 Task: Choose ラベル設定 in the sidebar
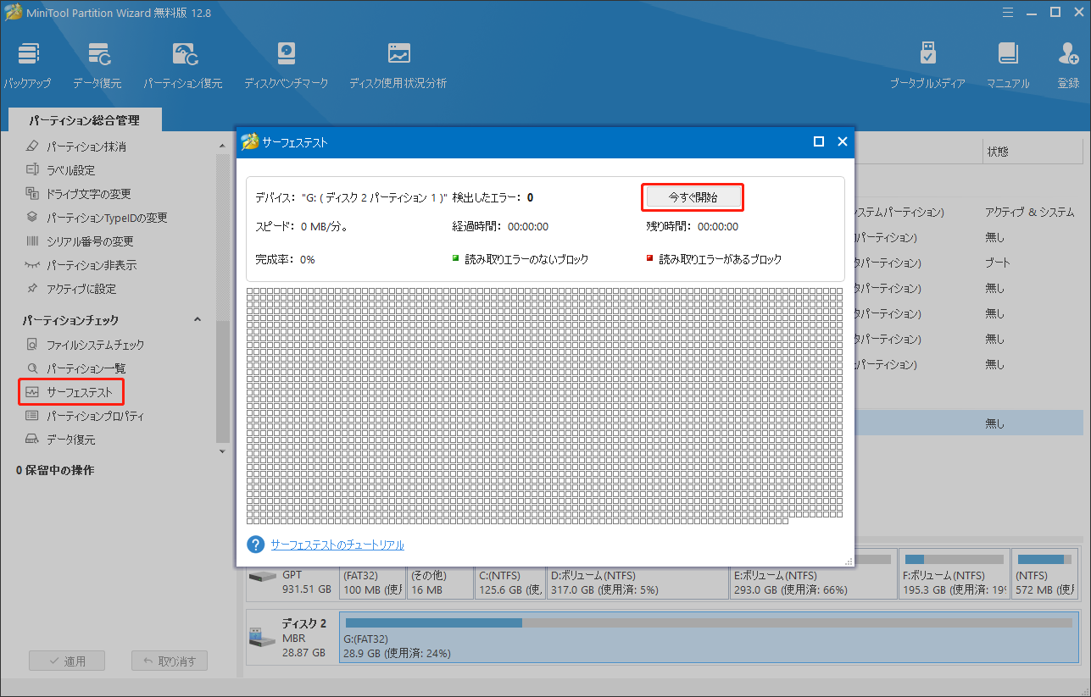pos(70,170)
